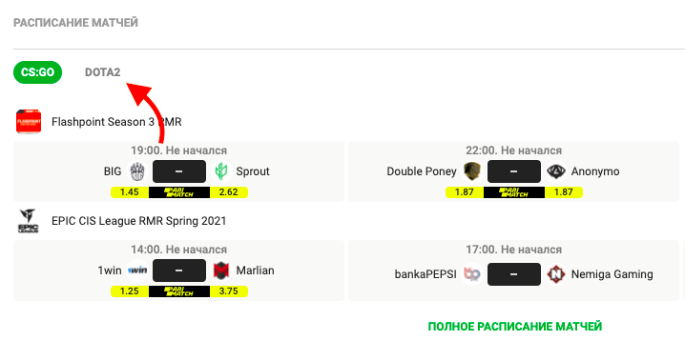This screenshot has height=361, width=685.
Task: Open the 1win team logo
Action: 137,271
